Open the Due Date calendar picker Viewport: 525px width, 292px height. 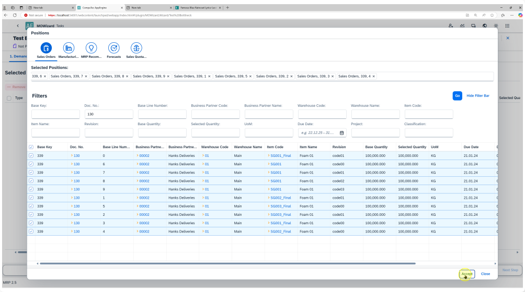[x=341, y=133]
